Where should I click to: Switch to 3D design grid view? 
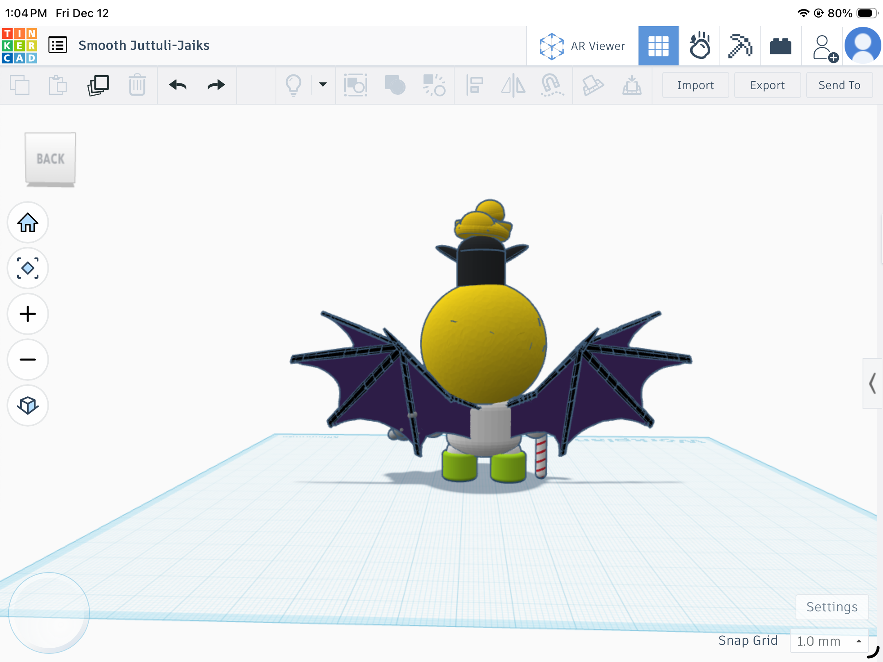point(658,46)
